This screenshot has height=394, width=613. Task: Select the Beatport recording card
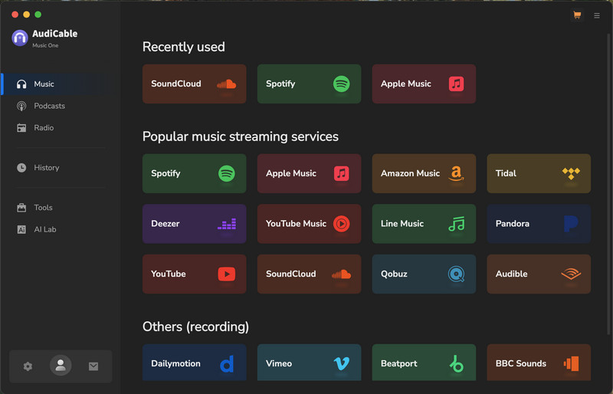click(425, 363)
